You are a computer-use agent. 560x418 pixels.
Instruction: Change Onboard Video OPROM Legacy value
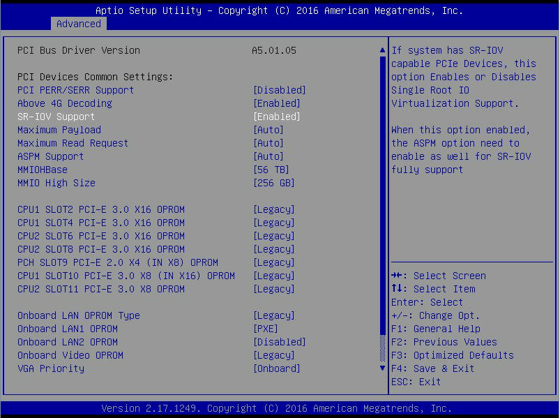pyautogui.click(x=274, y=355)
